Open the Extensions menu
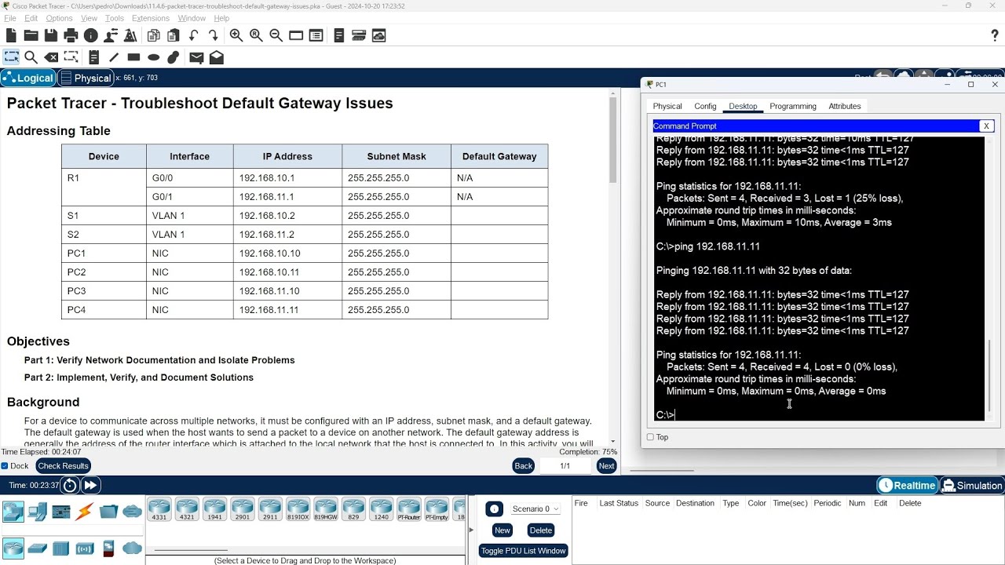1005x565 pixels. click(x=150, y=18)
